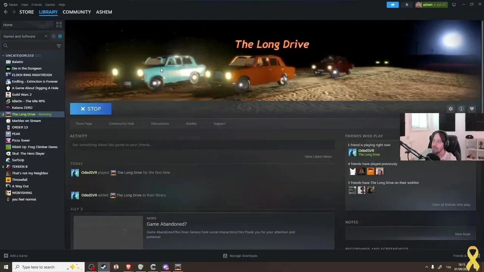Open the notifications bell
The image size is (484, 272).
pyautogui.click(x=407, y=5)
